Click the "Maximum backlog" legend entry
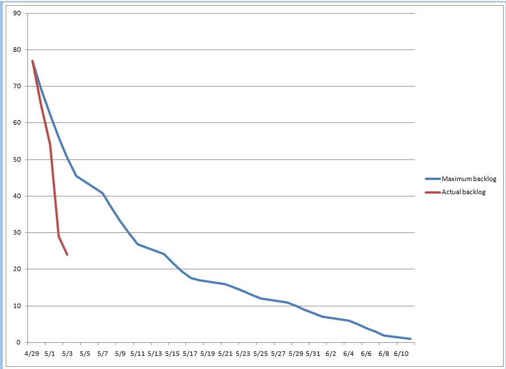 point(469,179)
